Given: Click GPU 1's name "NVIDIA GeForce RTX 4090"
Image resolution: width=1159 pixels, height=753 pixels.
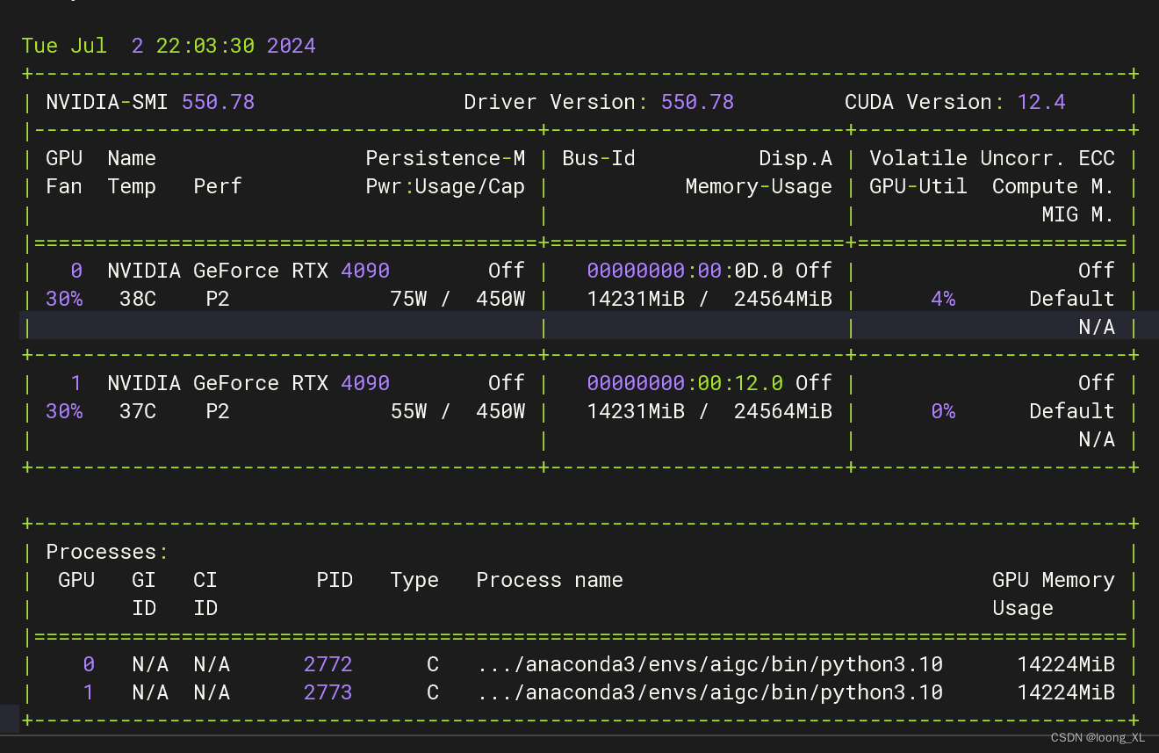Looking at the screenshot, I should coord(248,383).
